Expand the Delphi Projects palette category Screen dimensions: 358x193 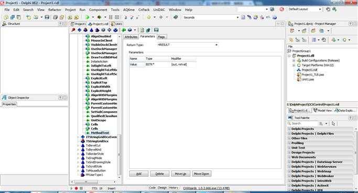(289, 129)
